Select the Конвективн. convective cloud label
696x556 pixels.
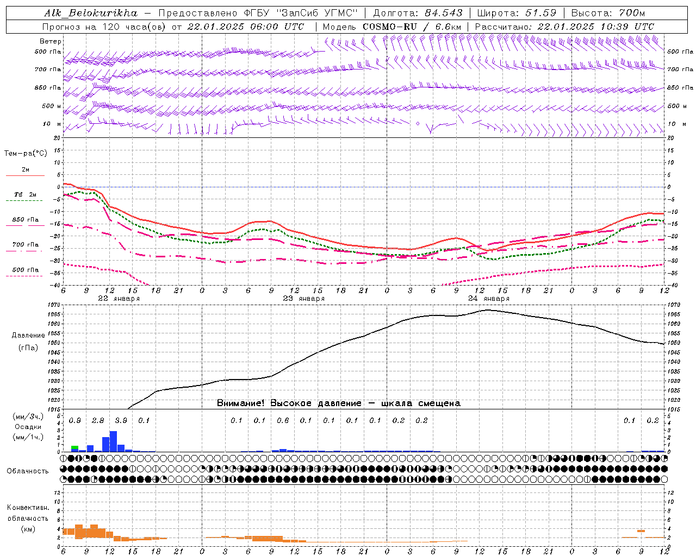pyautogui.click(x=28, y=508)
